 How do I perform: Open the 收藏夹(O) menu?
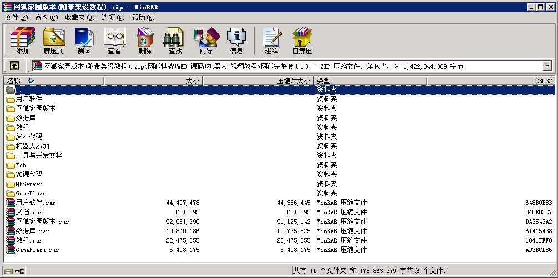coord(80,18)
